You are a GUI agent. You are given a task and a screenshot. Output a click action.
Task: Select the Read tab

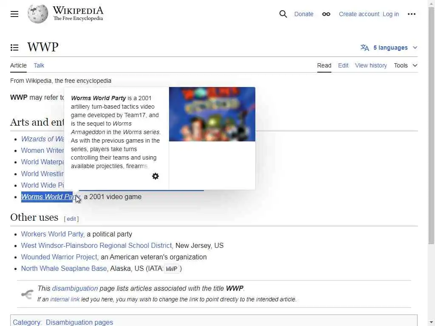click(x=324, y=65)
